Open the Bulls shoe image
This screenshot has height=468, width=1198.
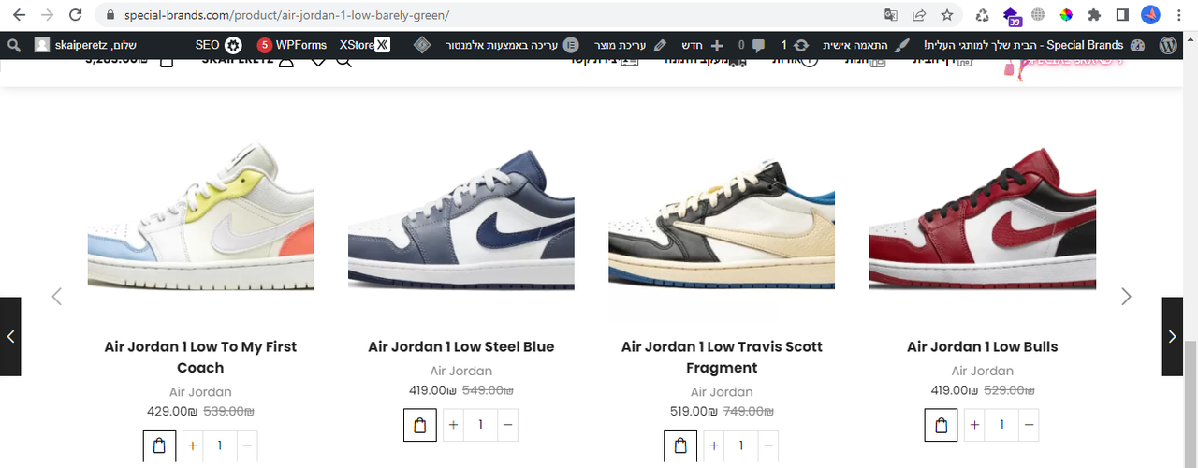pos(982,214)
